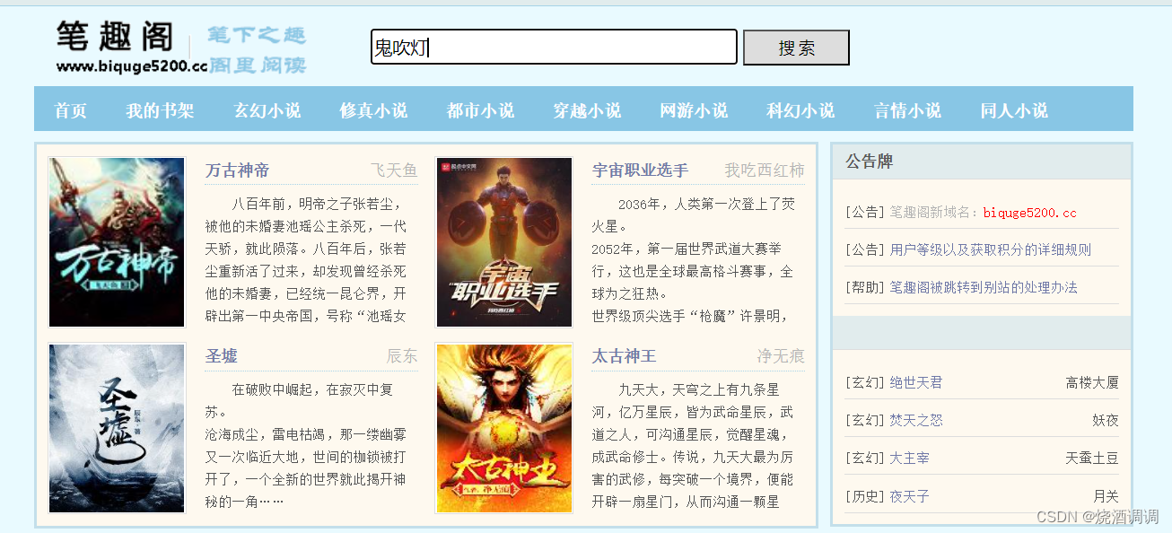Select the 修真小说 category

tap(373, 110)
